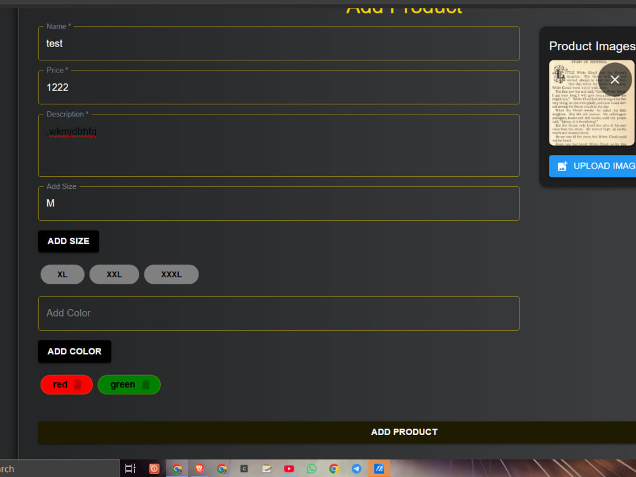Click the taskbar search box
Screen dimensions: 636x477
pyautogui.click(x=60, y=469)
